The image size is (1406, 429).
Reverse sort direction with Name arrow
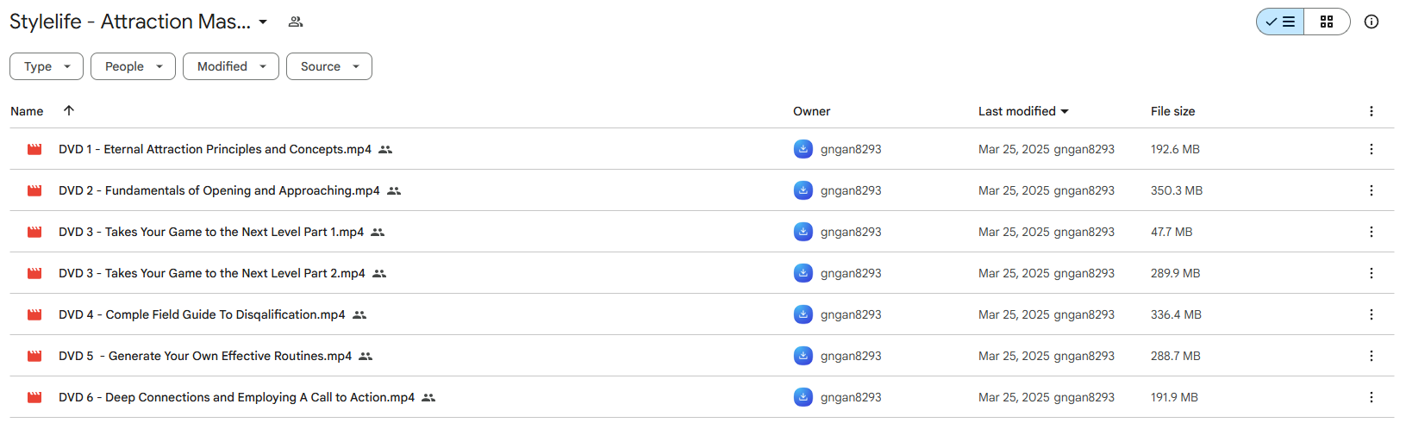[x=69, y=110]
